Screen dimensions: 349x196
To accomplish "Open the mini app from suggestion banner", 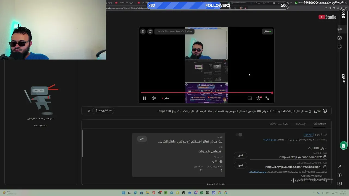I will [x=103, y=111].
